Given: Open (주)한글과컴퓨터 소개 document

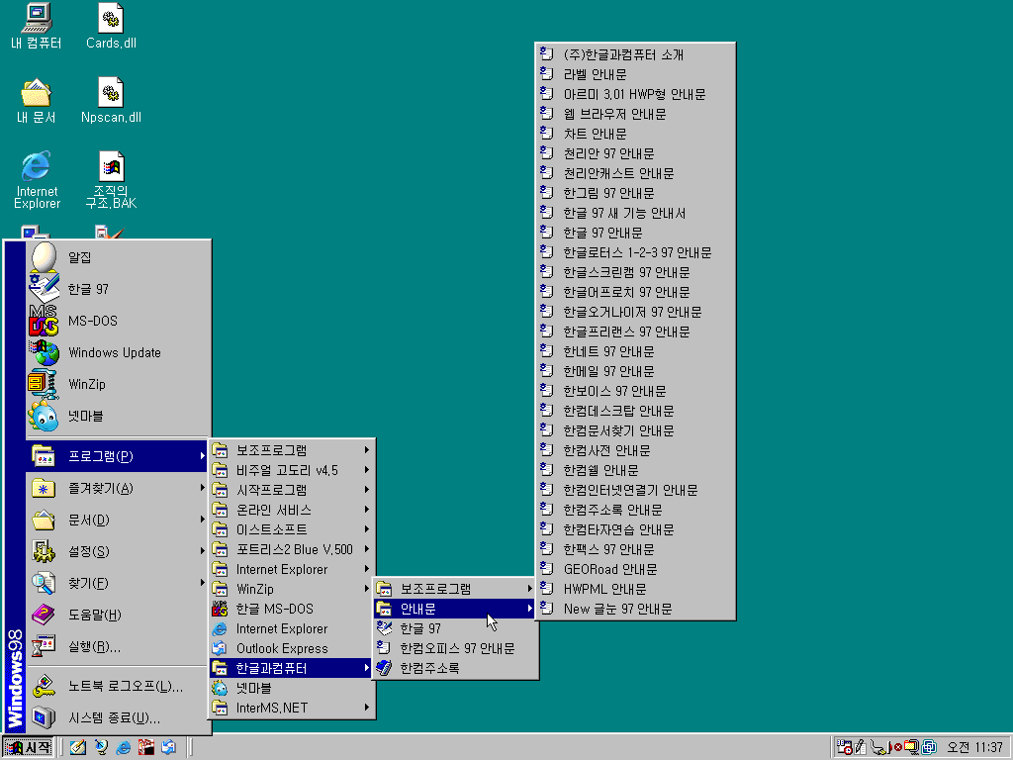Looking at the screenshot, I should 636,55.
